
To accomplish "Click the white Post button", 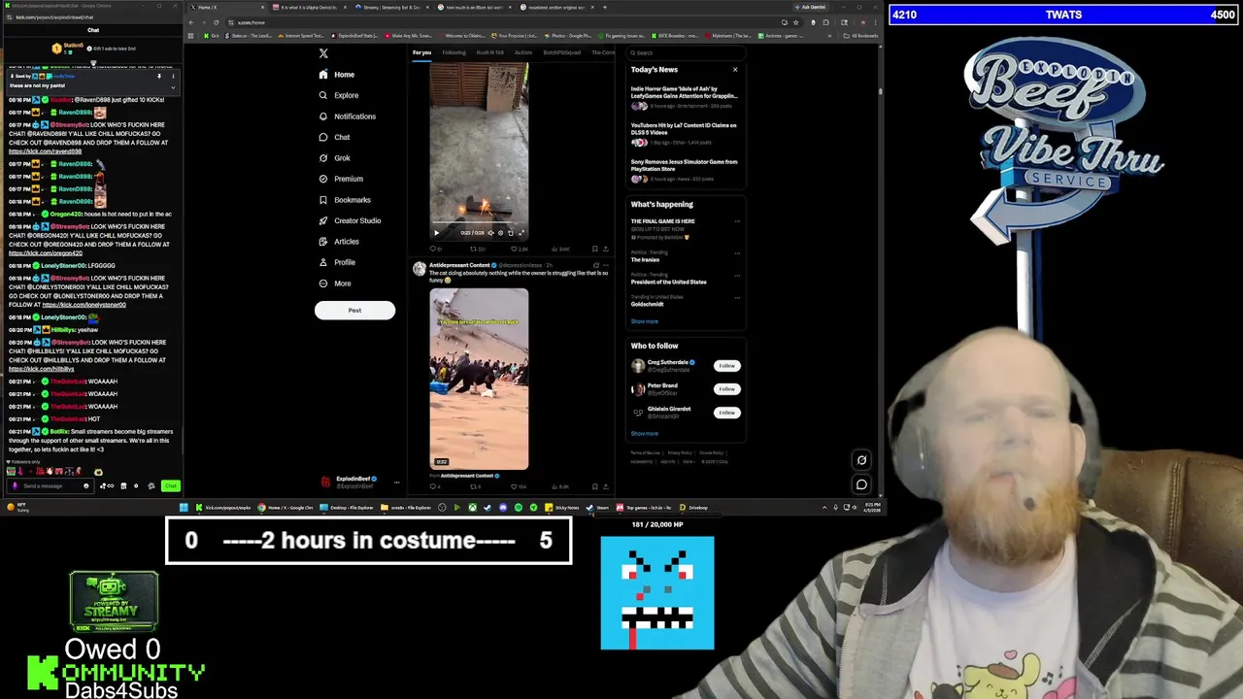I will pos(354,311).
